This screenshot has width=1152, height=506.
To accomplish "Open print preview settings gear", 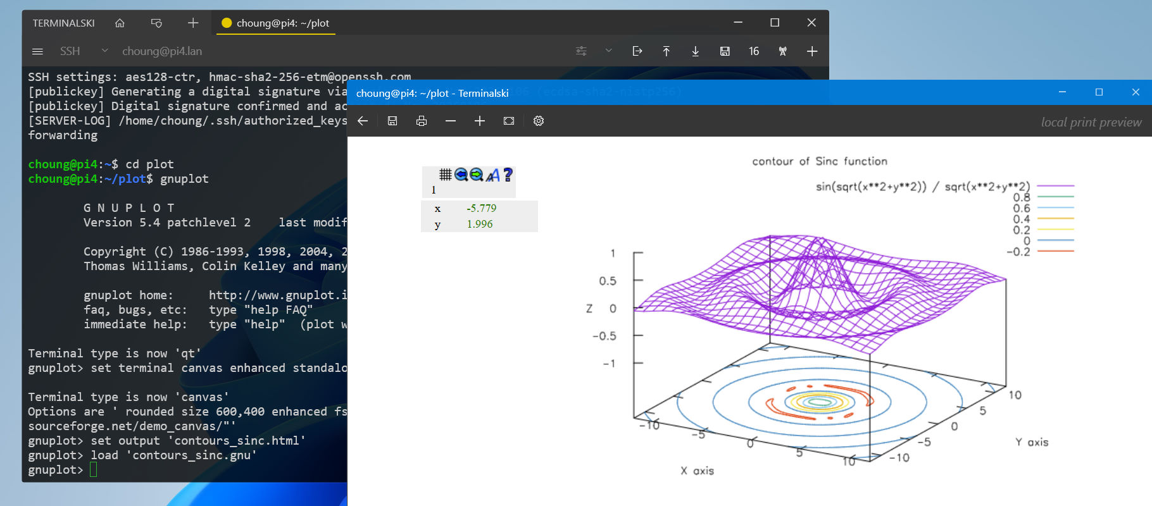I will click(x=539, y=121).
